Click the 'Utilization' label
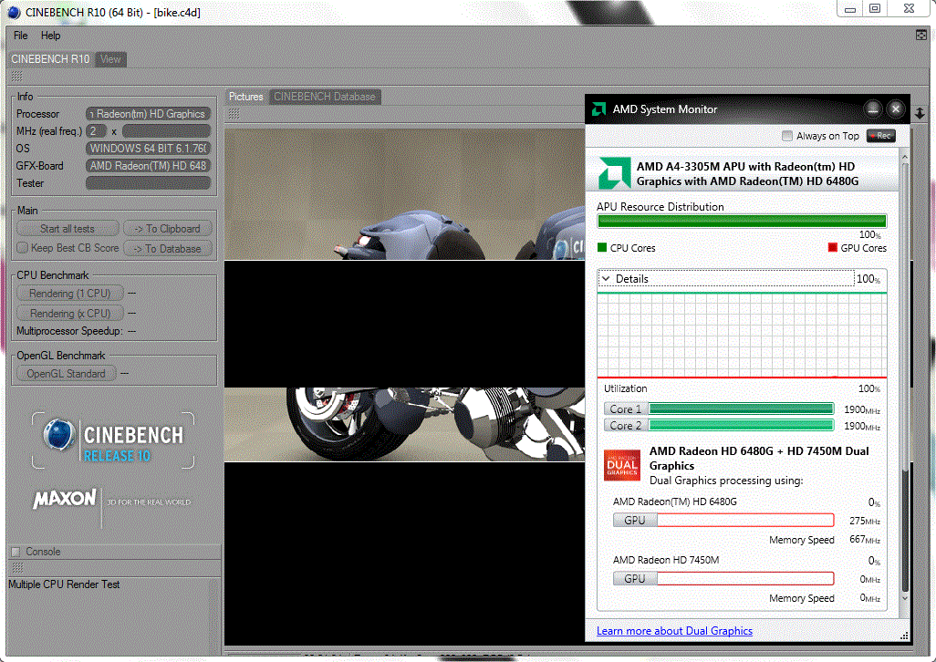The height and width of the screenshot is (662, 936). 626,388
